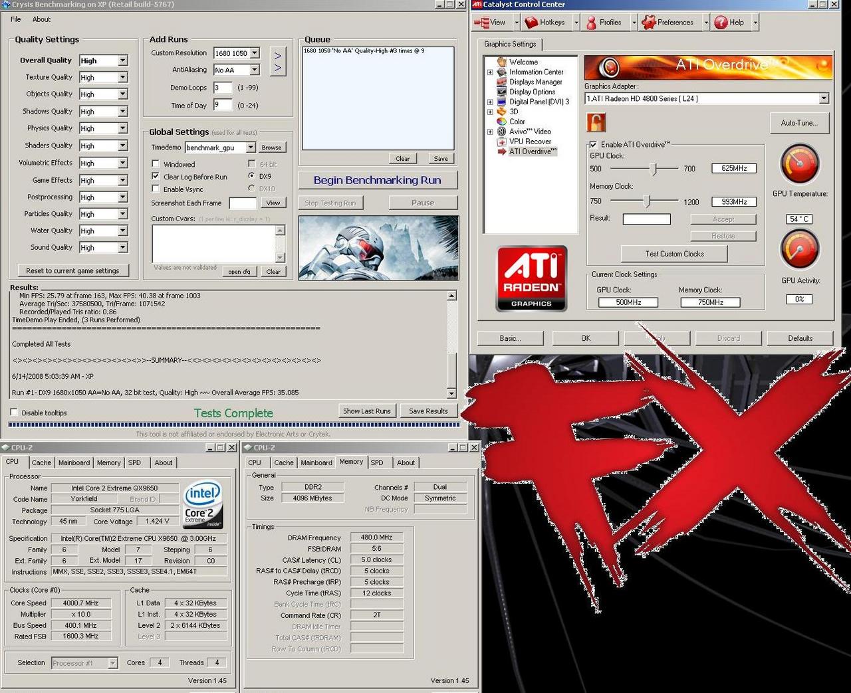Check Disable tooltips
This screenshot has width=851, height=693.
click(x=15, y=413)
